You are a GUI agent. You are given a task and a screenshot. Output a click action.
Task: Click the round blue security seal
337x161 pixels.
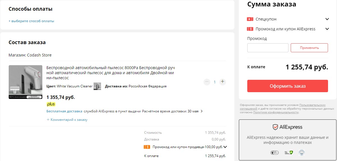pos(302,153)
